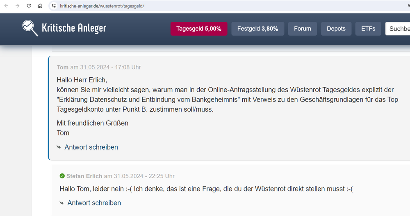Screen dimensions: 410x216
Task: Click into the Suchbegriff search field
Action: tap(397, 29)
